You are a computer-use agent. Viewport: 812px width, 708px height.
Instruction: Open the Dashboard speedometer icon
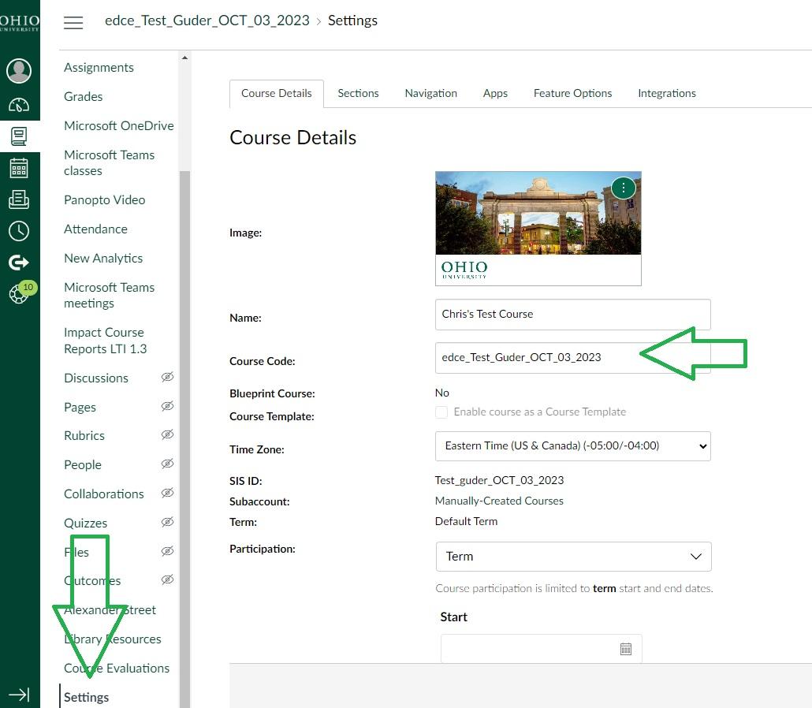click(19, 105)
